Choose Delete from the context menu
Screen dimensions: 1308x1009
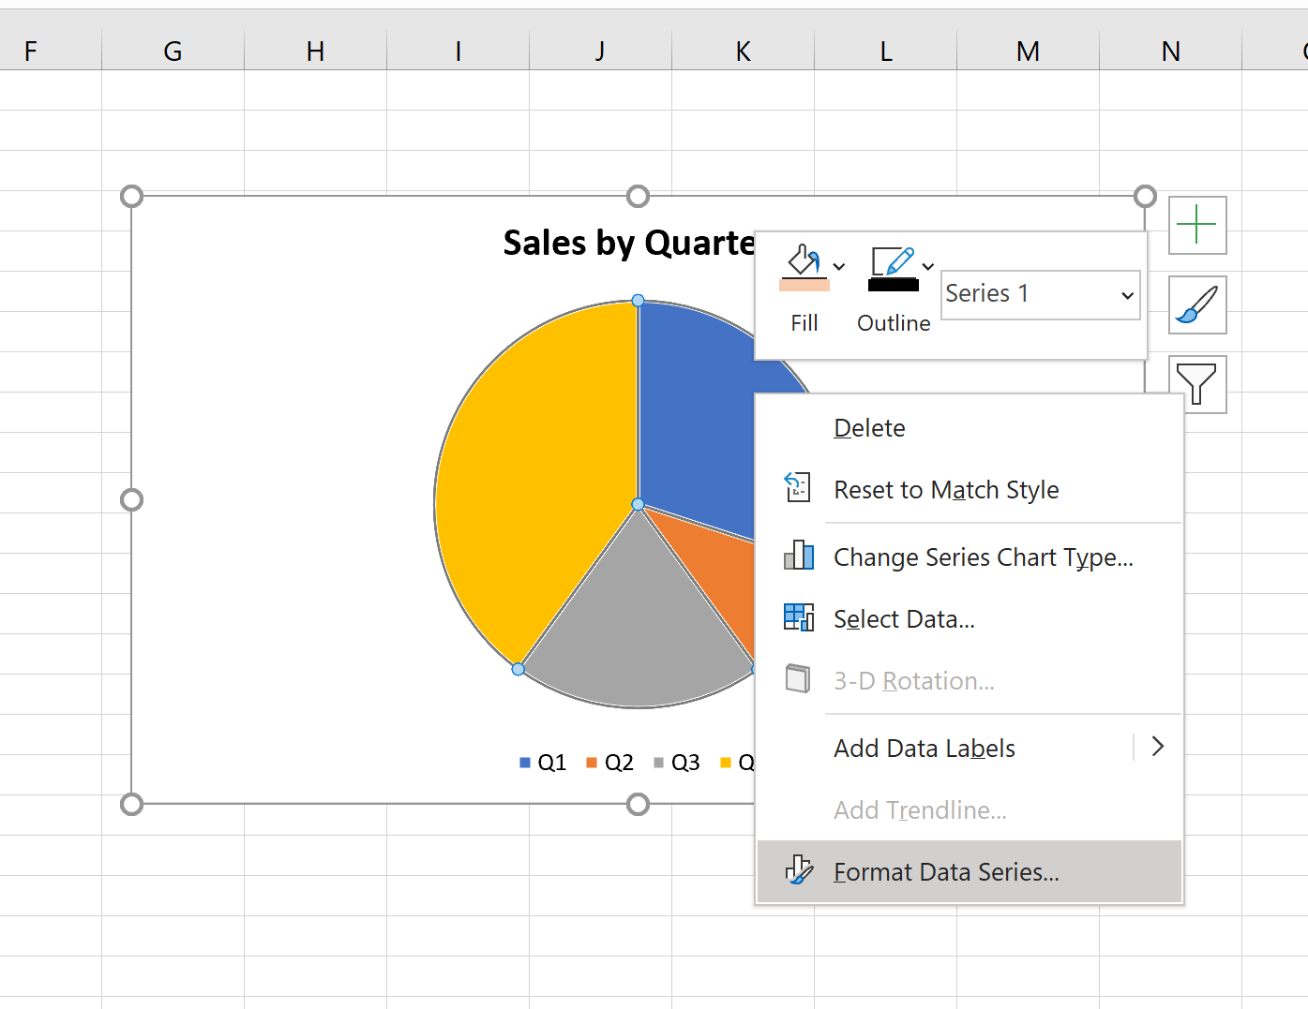click(x=869, y=428)
